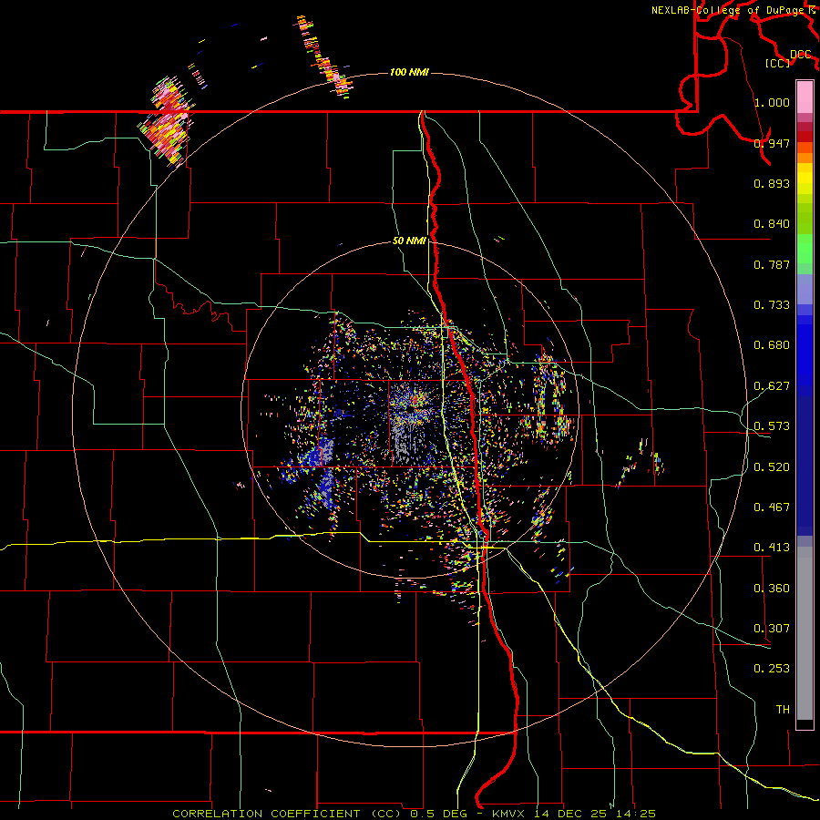Click the DCC label above the color scale

coord(801,54)
